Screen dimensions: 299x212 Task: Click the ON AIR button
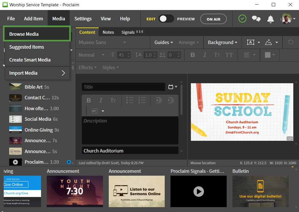213,19
